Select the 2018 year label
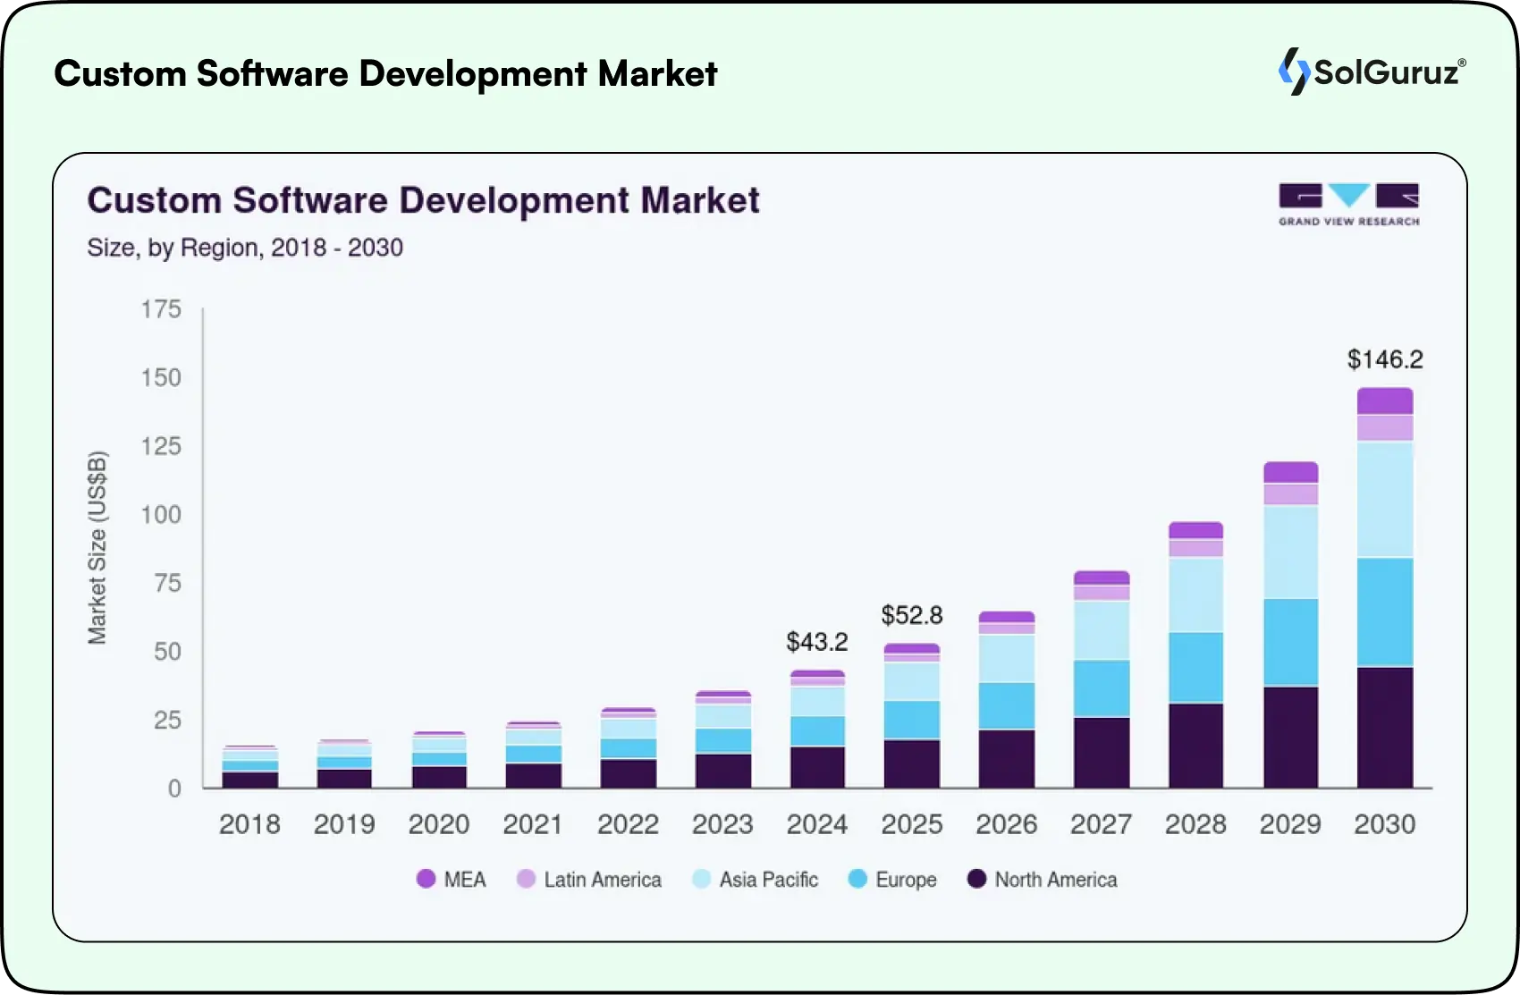Screen dimensions: 1520x995 (x=250, y=823)
